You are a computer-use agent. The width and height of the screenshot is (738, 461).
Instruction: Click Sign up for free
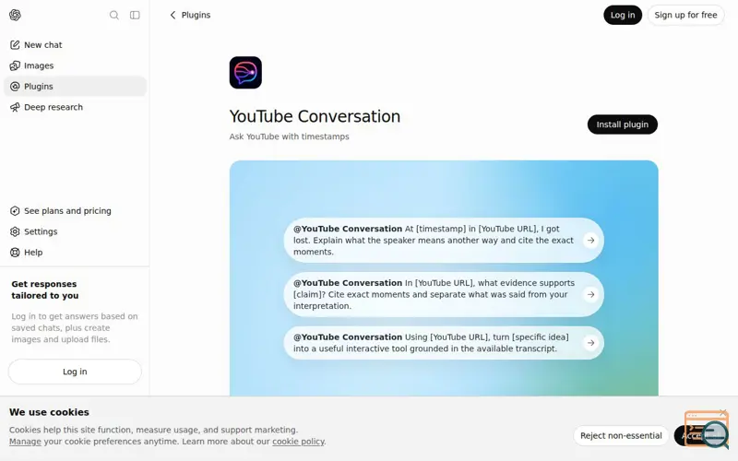685,15
